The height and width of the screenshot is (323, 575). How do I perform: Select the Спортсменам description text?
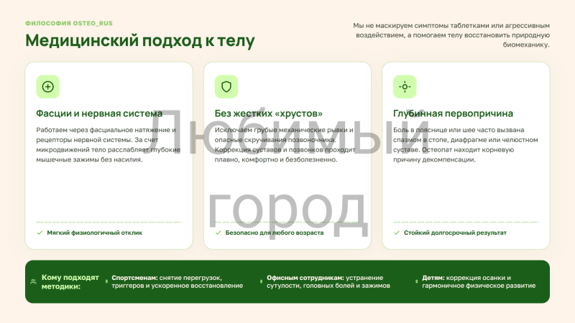pyautogui.click(x=177, y=281)
